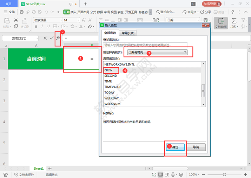Click the Redo arrow icon

click(52, 12)
